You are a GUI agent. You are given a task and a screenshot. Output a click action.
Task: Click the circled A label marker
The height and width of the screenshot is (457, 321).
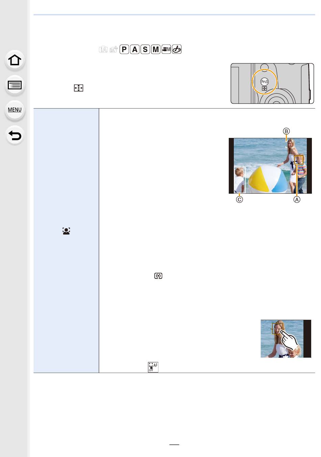[296, 199]
